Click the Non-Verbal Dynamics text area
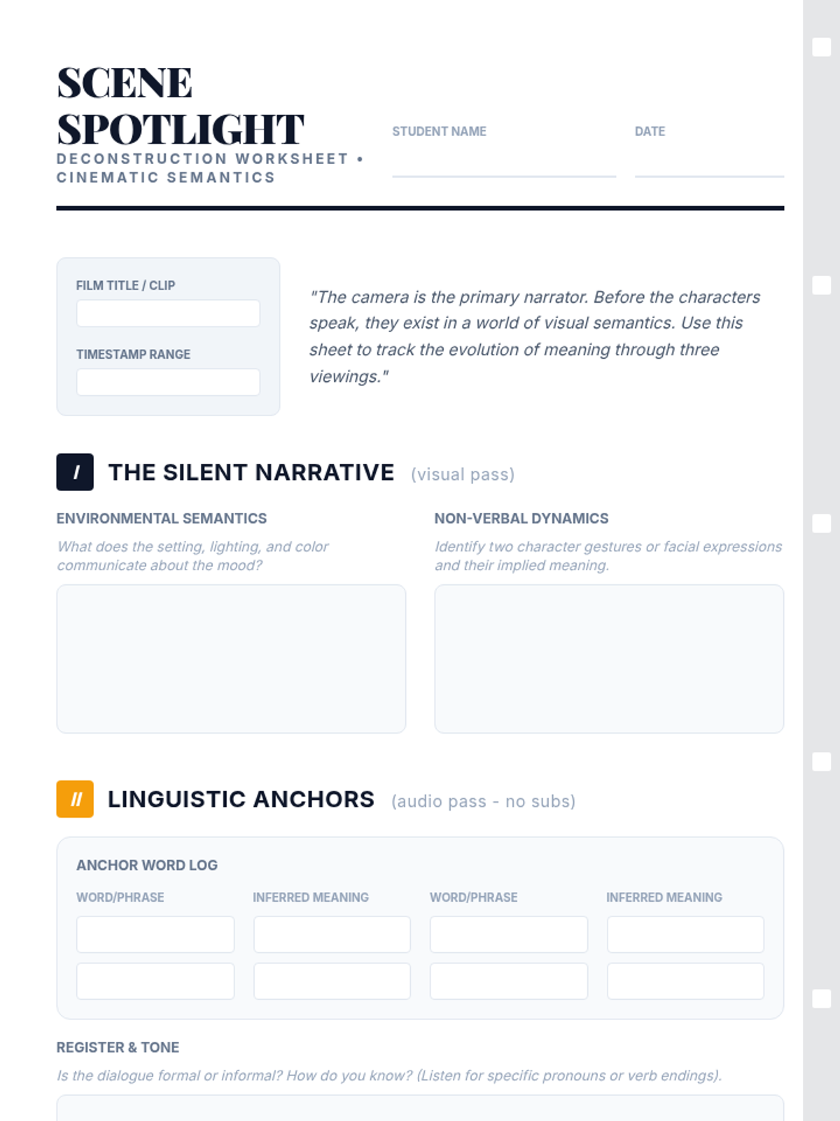The image size is (840, 1121). [609, 659]
